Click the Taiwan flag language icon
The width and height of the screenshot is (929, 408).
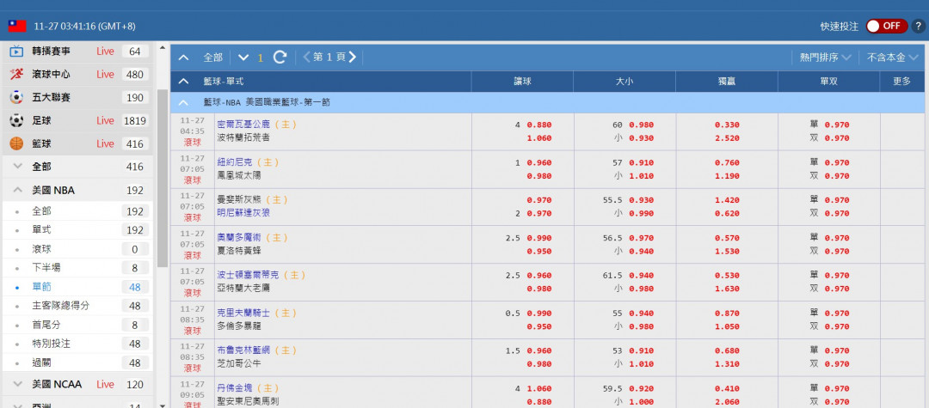click(x=17, y=26)
